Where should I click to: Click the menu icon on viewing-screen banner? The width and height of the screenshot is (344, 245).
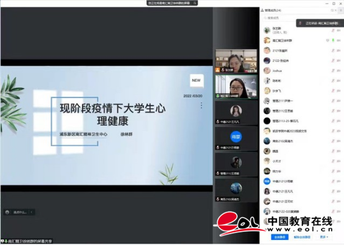coord(194,3)
